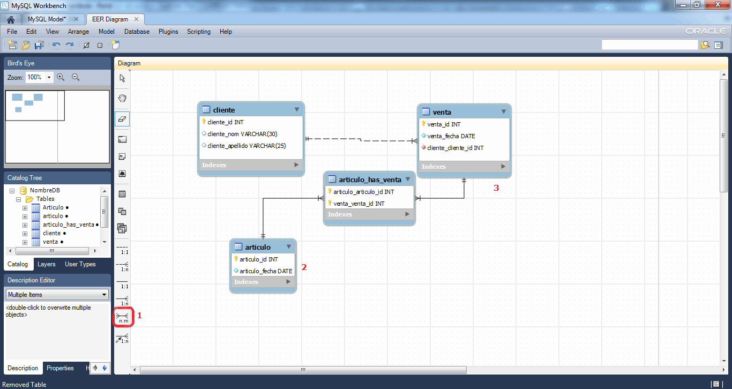The height and width of the screenshot is (389, 732).
Task: Select the text note tool
Action: [x=122, y=156]
